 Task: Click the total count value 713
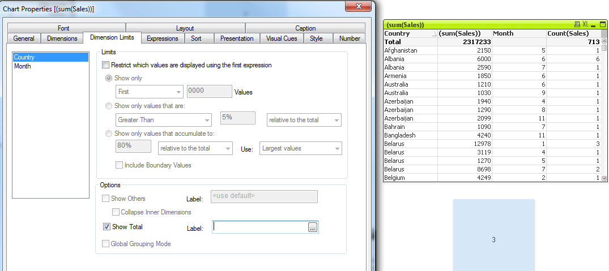pyautogui.click(x=595, y=42)
